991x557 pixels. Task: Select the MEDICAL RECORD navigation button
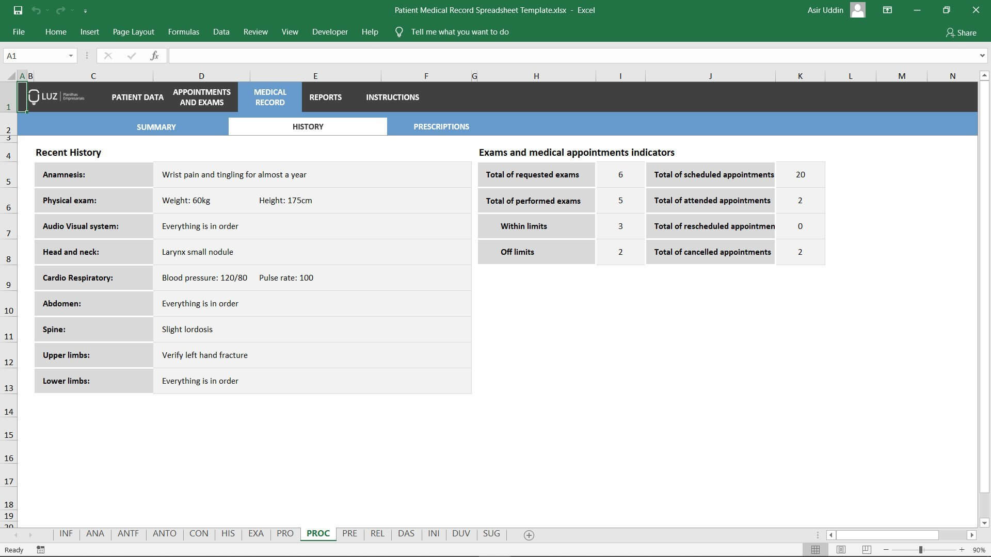click(x=270, y=97)
